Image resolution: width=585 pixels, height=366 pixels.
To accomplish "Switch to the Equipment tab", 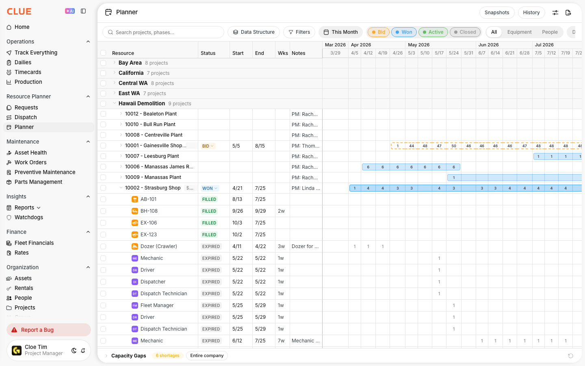I will (x=519, y=32).
